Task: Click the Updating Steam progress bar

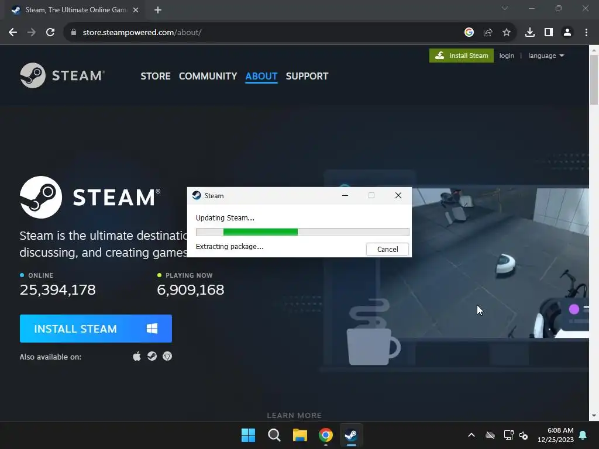Action: (302, 232)
